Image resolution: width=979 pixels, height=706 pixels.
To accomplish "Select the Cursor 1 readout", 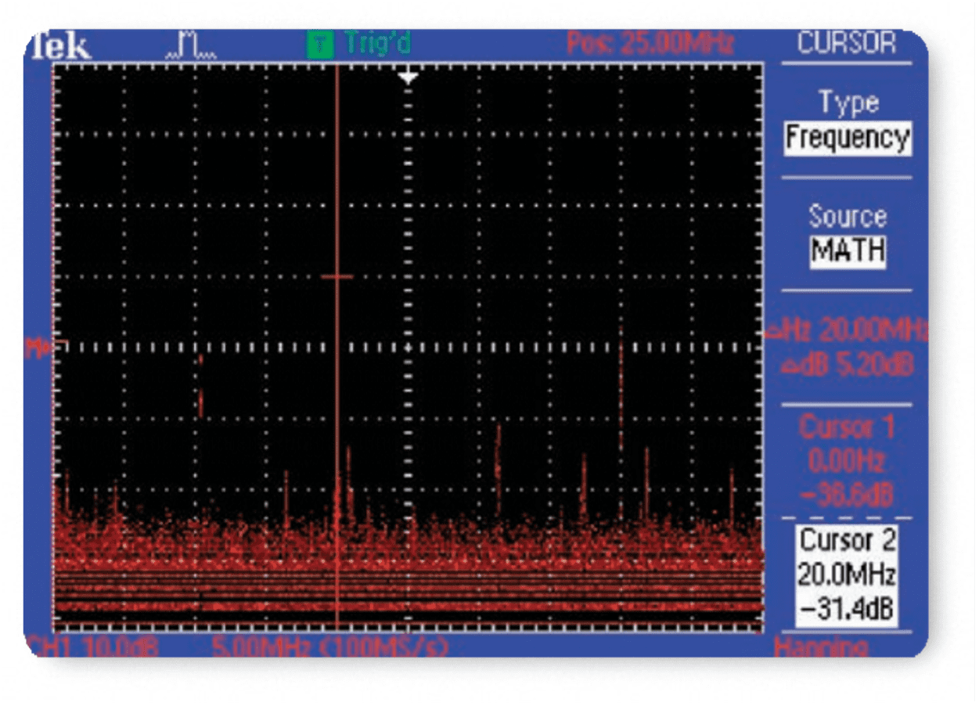I will tap(847, 461).
